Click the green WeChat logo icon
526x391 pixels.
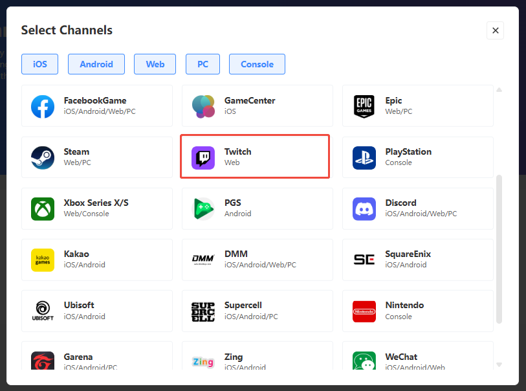tap(364, 361)
